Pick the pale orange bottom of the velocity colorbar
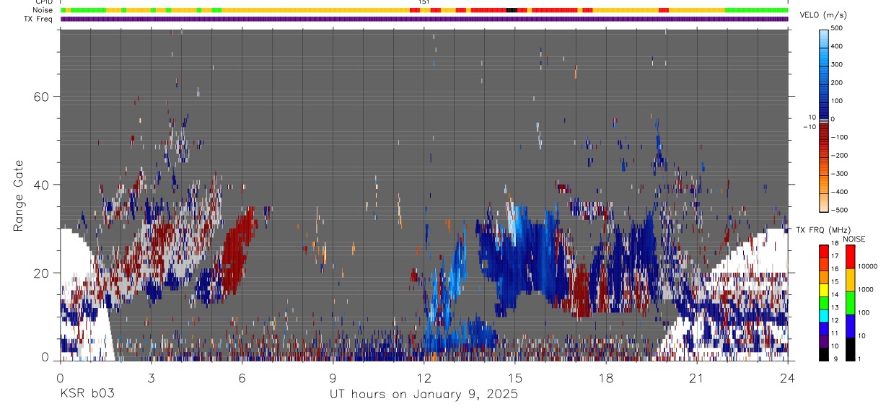 tap(824, 202)
